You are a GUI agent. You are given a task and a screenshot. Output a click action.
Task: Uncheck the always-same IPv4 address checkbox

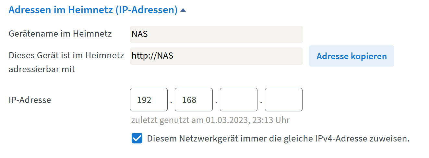[137, 139]
